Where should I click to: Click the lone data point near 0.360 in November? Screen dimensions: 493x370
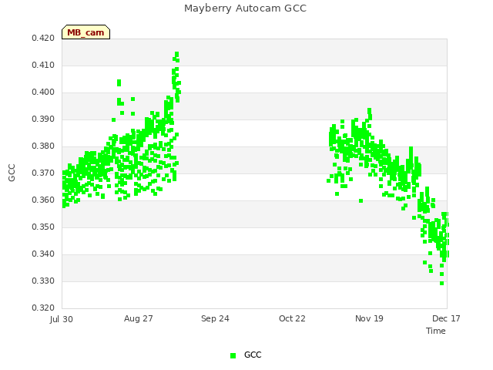[361, 200]
